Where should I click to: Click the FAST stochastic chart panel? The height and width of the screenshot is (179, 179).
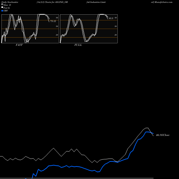point(30,29)
